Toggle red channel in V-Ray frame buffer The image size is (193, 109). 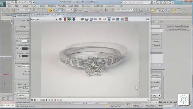[65, 19]
